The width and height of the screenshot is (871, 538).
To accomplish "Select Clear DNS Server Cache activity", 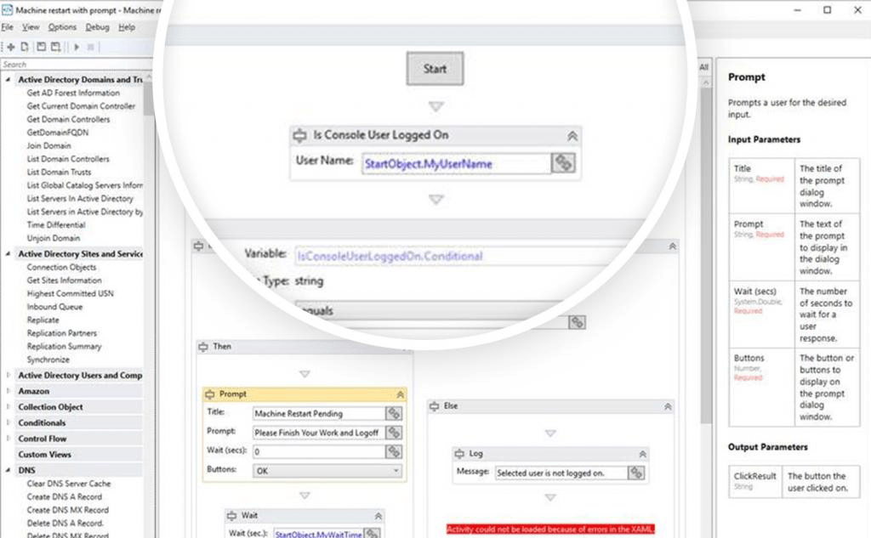I will pos(69,484).
